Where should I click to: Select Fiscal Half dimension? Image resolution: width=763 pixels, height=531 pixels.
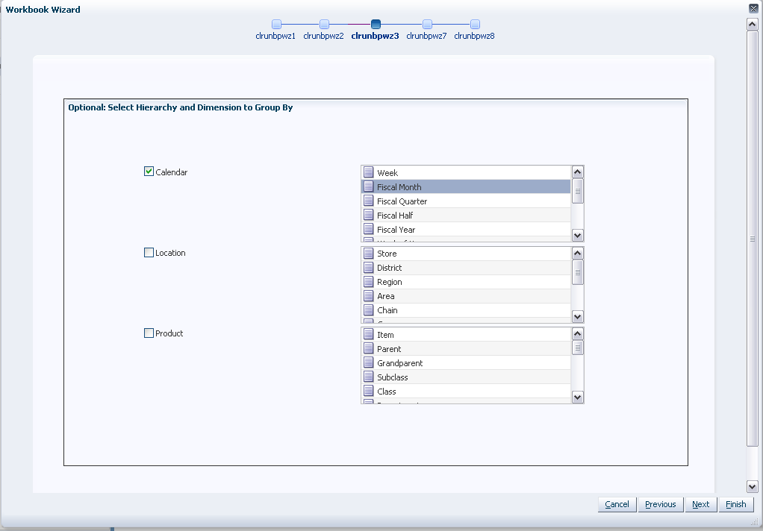(466, 215)
